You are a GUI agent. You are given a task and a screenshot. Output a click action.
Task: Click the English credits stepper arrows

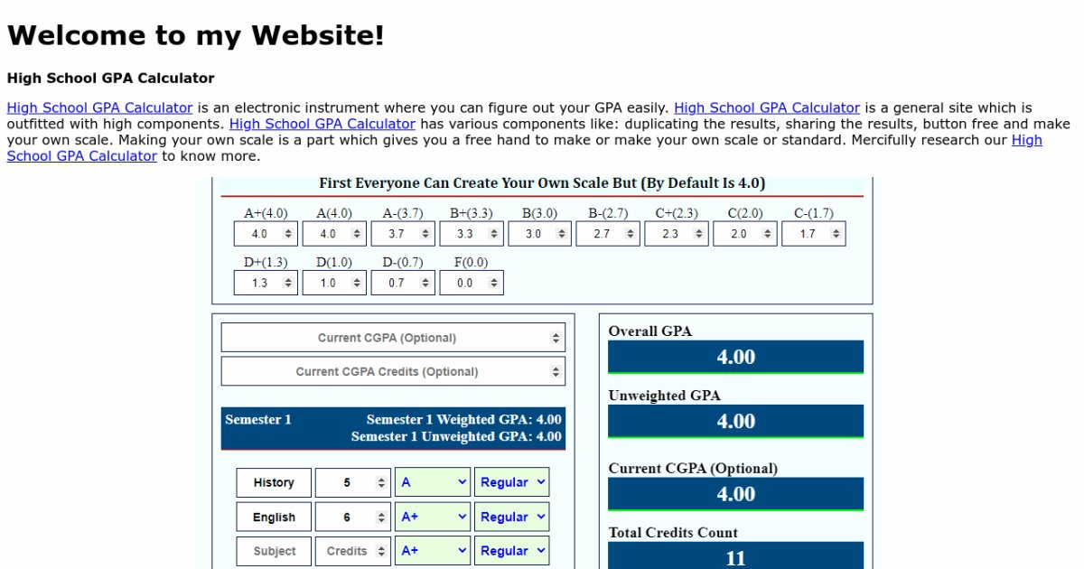coord(381,518)
